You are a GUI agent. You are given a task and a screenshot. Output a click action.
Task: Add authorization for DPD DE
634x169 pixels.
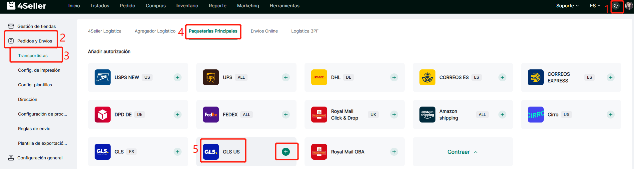click(178, 115)
